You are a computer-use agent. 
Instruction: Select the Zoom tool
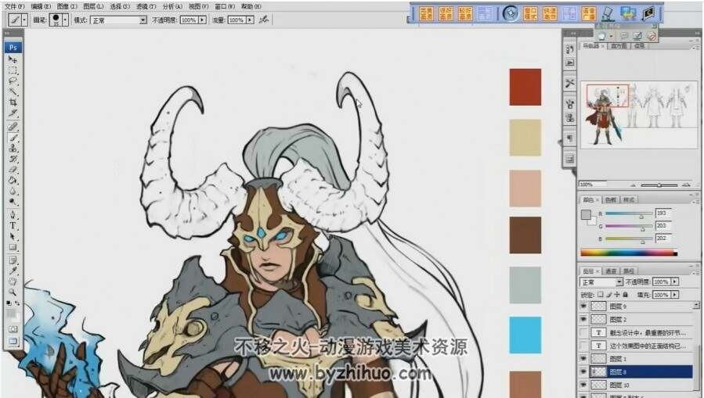coord(13,292)
